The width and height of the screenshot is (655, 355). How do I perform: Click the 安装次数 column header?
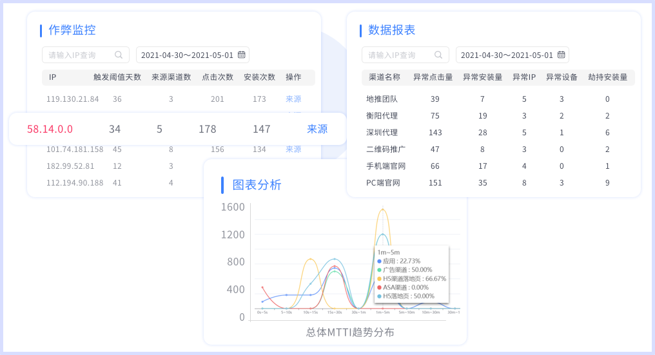(x=259, y=77)
